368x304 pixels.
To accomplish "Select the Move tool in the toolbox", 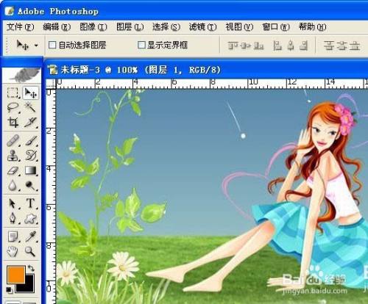I will click(x=31, y=93).
